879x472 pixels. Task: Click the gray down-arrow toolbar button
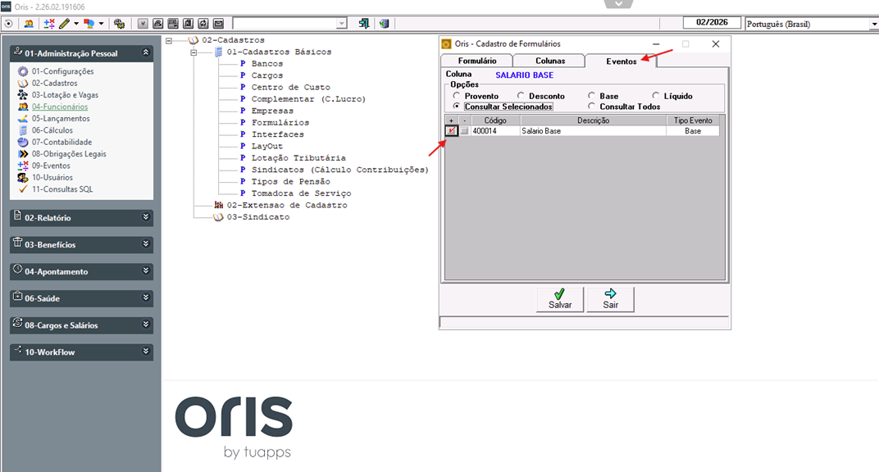(143, 24)
